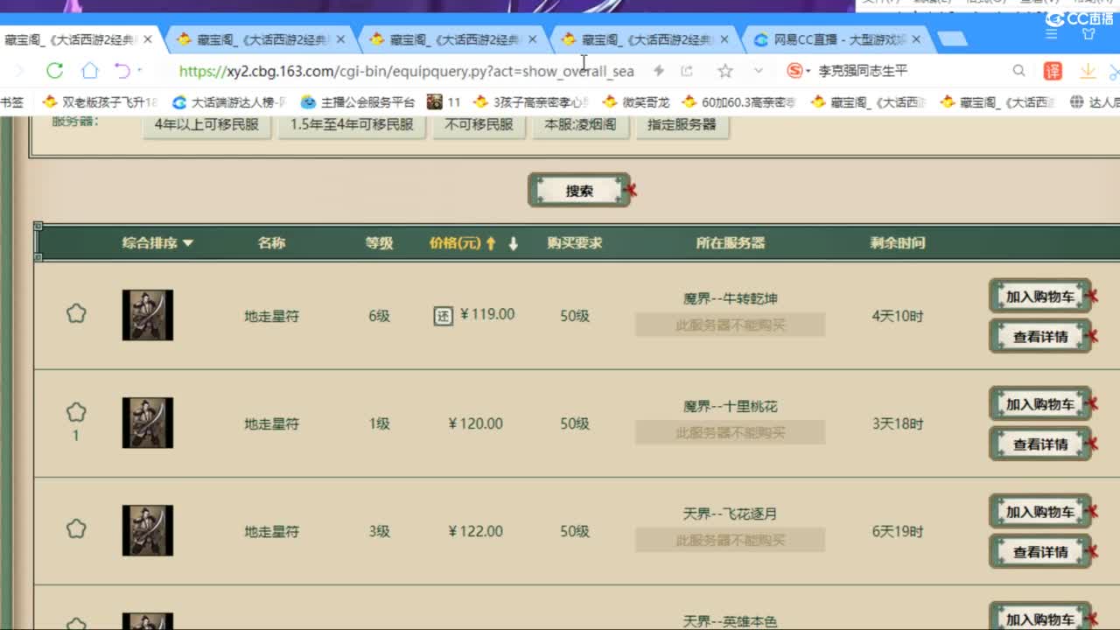The height and width of the screenshot is (630, 1120).
Task: Favorite the ¥120.00 item with its star
Action: (76, 412)
